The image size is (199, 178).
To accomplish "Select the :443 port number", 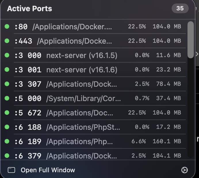I will coord(23,41).
